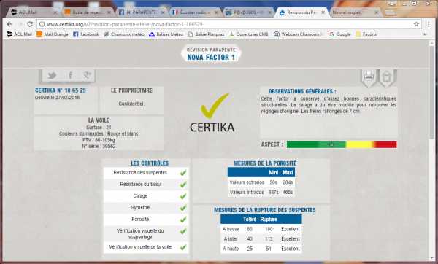The image size is (438, 264).
Task: Click the share/export icon beside the printer
Action: 387,77
